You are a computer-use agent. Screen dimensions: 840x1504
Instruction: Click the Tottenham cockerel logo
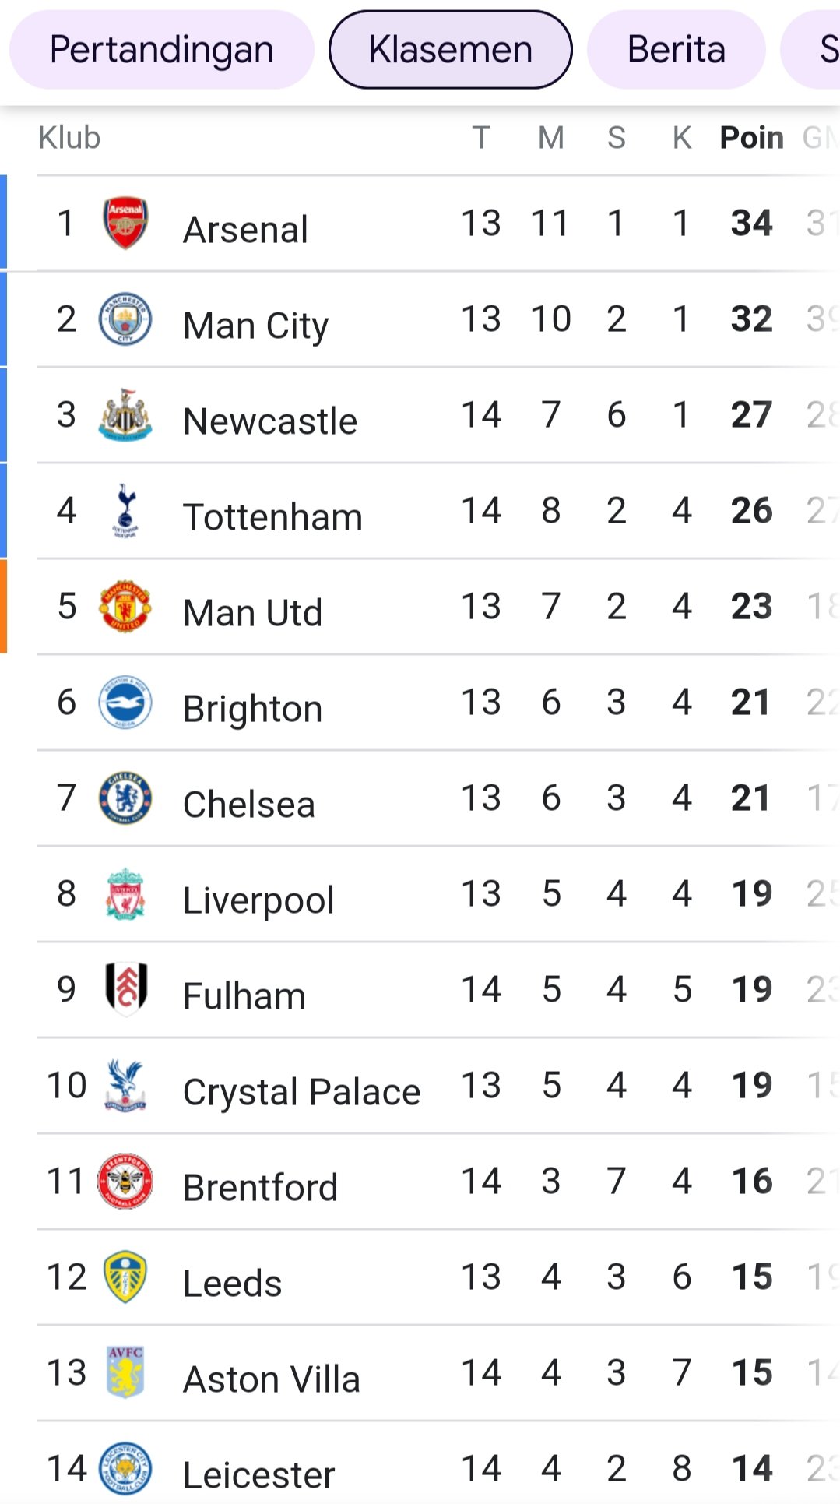(125, 511)
